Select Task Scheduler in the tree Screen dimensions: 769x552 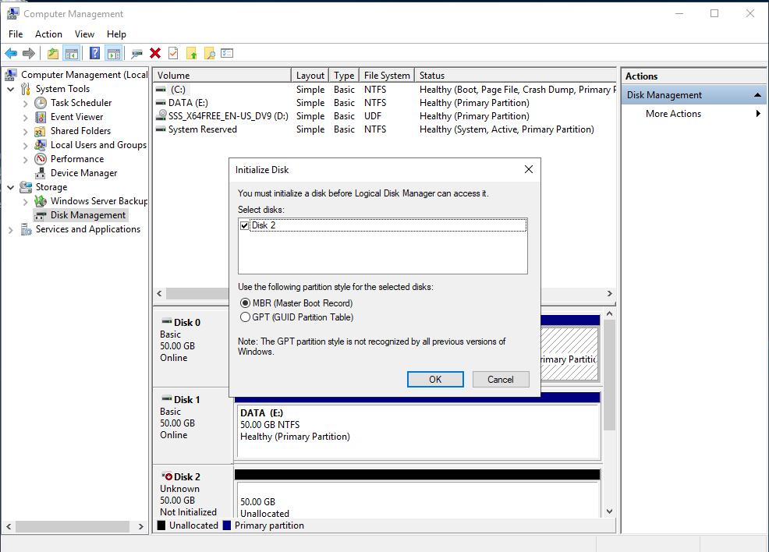[81, 103]
